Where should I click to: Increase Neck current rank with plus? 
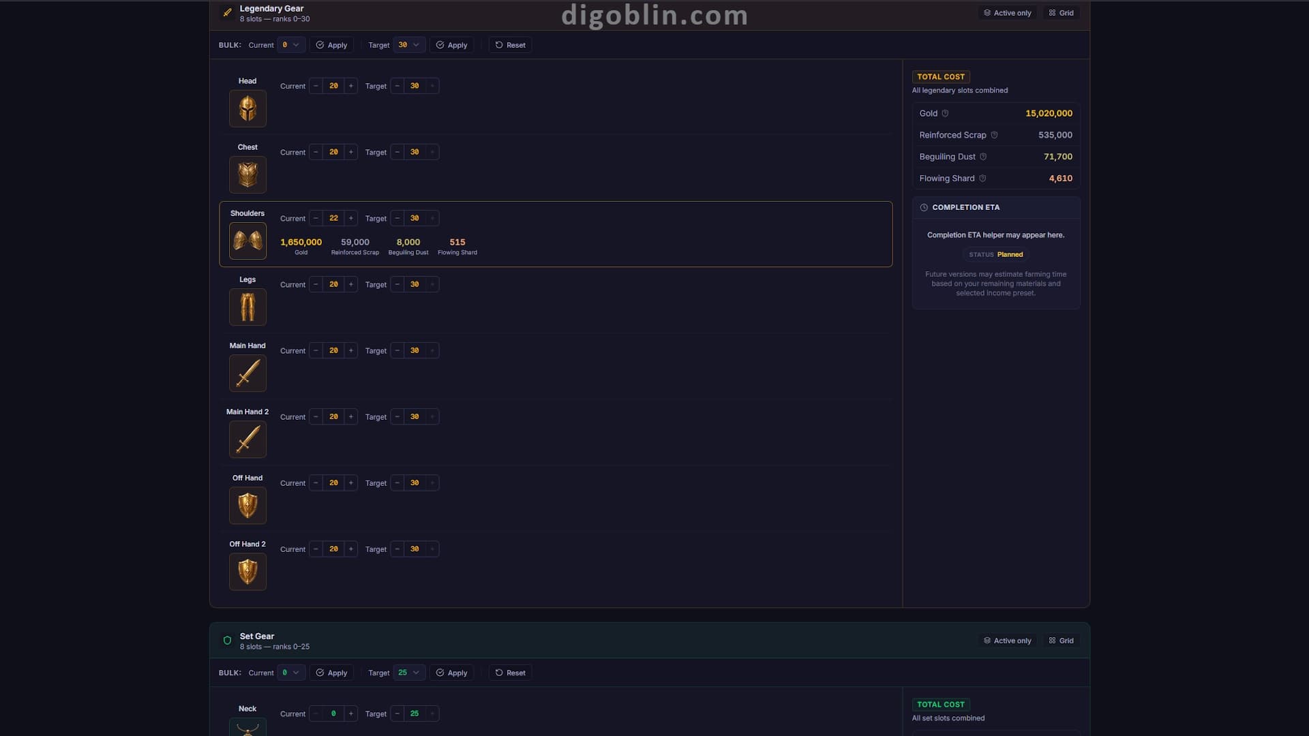coord(351,714)
